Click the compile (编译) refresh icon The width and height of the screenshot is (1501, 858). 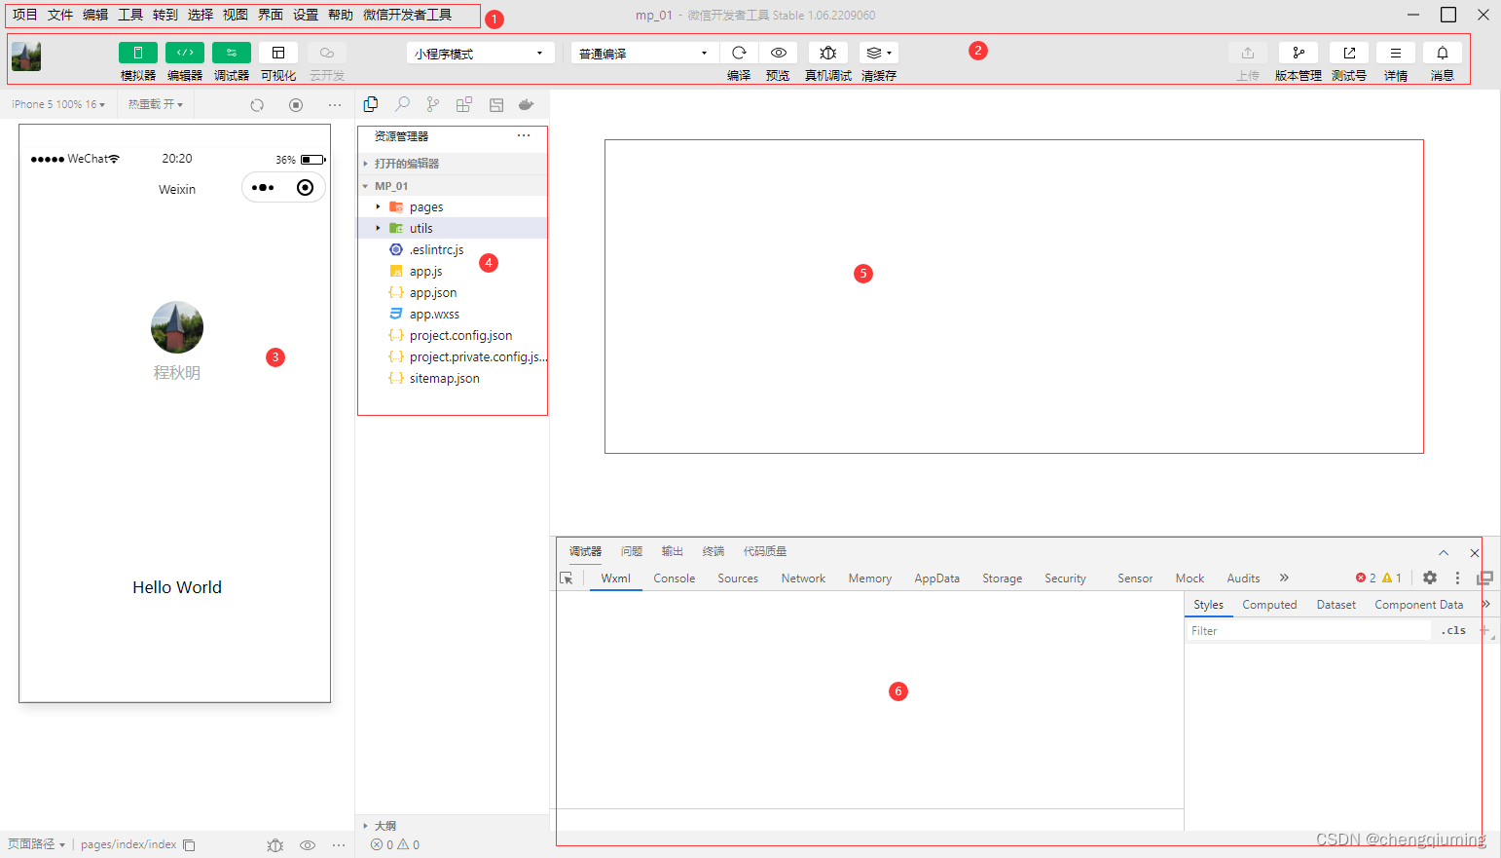point(739,53)
